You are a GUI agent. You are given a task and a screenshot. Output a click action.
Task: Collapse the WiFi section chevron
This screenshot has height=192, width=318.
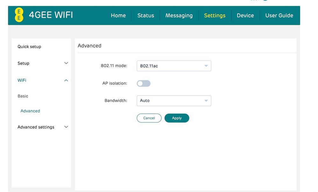click(66, 80)
